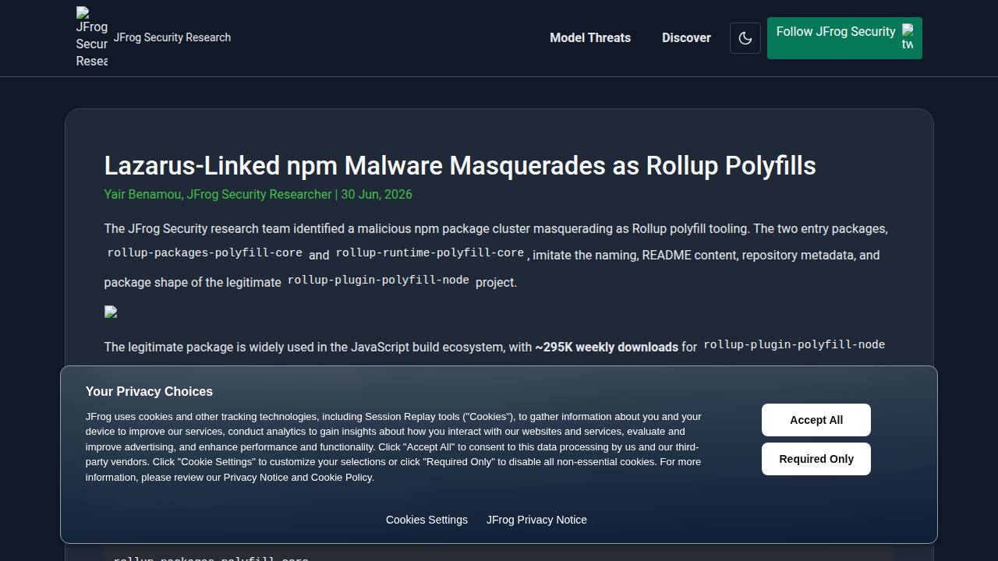Click the article title Lazarus-Linked npm Malware
The width and height of the screenshot is (998, 561).
(x=460, y=165)
